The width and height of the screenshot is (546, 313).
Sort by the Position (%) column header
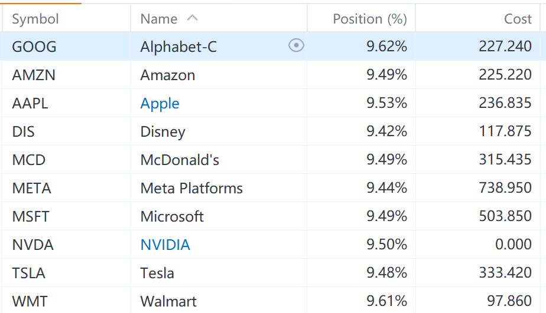point(369,19)
